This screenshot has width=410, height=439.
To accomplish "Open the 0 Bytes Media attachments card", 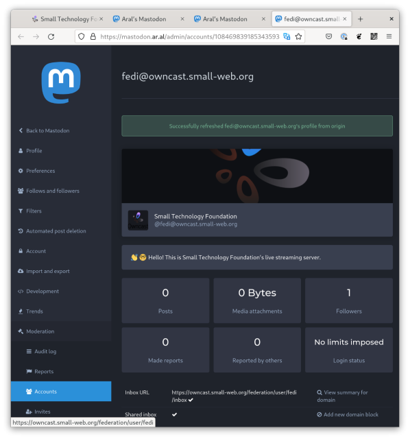I will click(x=257, y=300).
